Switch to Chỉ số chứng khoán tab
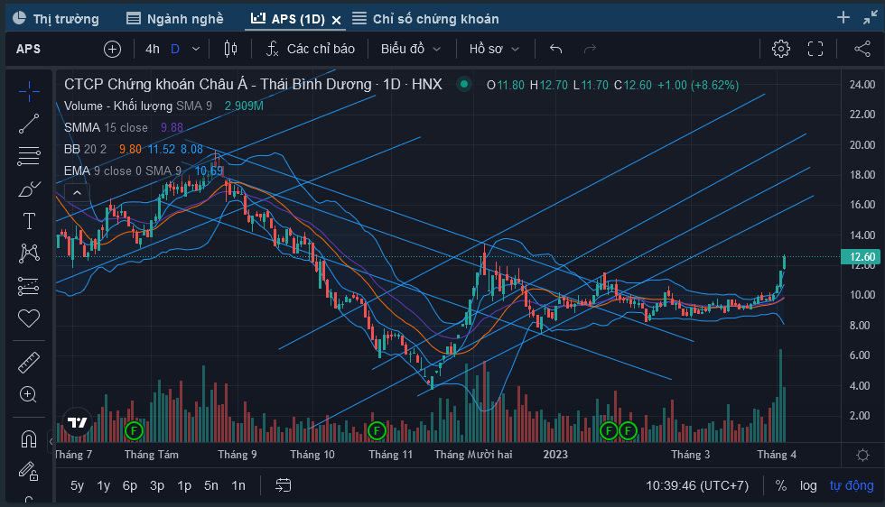 [x=426, y=19]
